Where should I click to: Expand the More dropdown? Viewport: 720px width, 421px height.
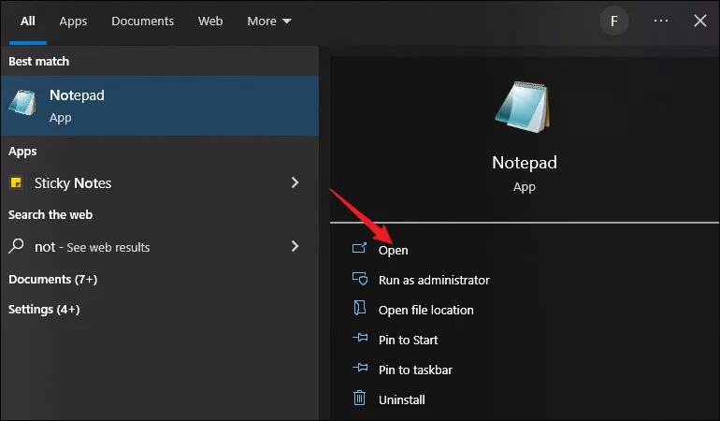[x=269, y=22]
